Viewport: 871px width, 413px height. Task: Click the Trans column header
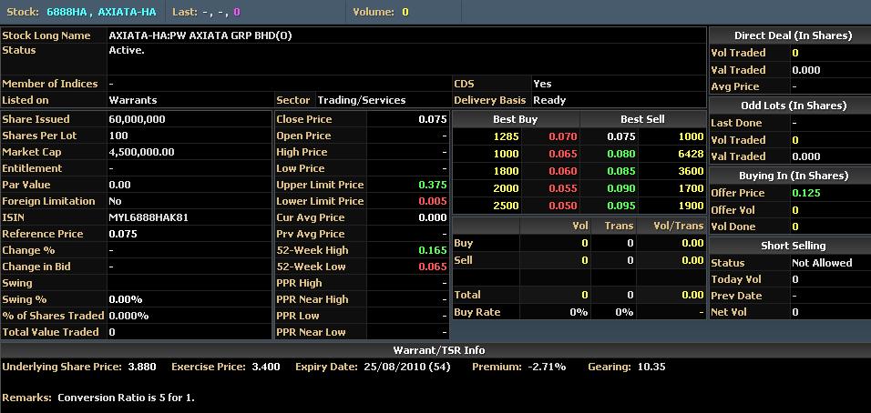[x=619, y=226]
